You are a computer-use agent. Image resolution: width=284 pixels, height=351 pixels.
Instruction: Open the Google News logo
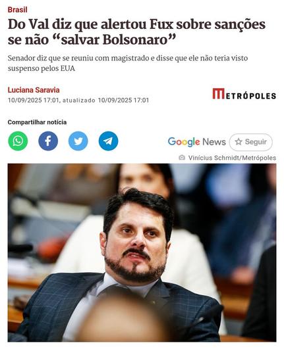coord(197,142)
